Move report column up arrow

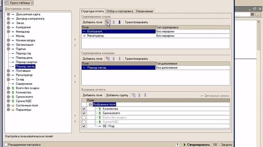point(139,95)
